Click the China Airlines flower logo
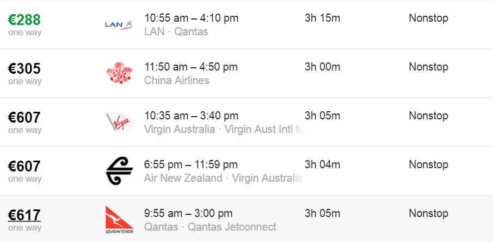Image resolution: width=493 pixels, height=242 pixels. [x=120, y=73]
